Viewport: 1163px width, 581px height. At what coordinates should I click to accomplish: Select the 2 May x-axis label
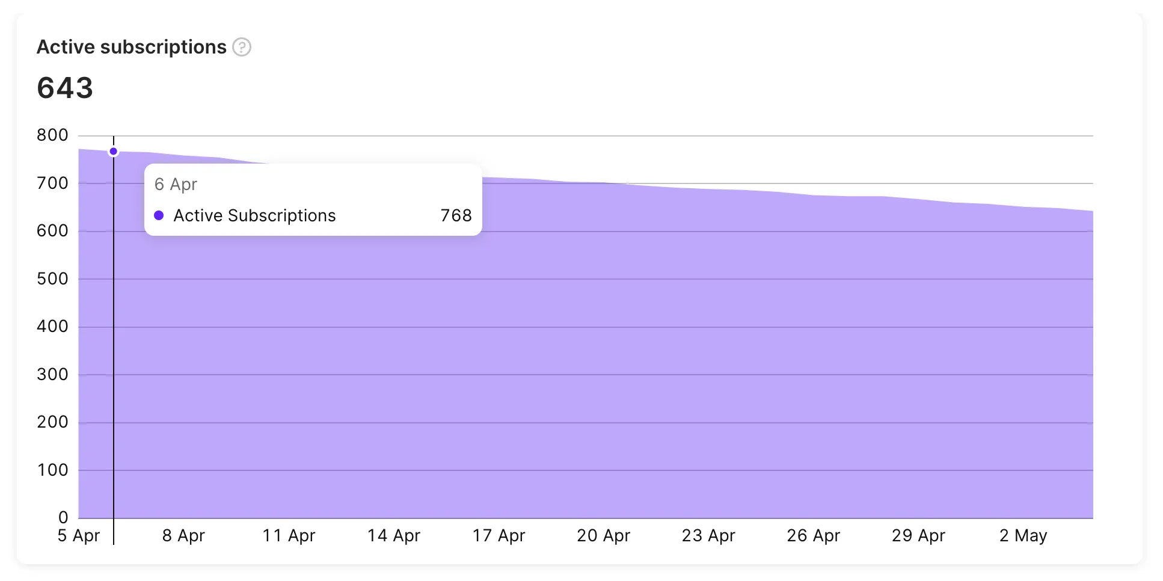click(1023, 535)
